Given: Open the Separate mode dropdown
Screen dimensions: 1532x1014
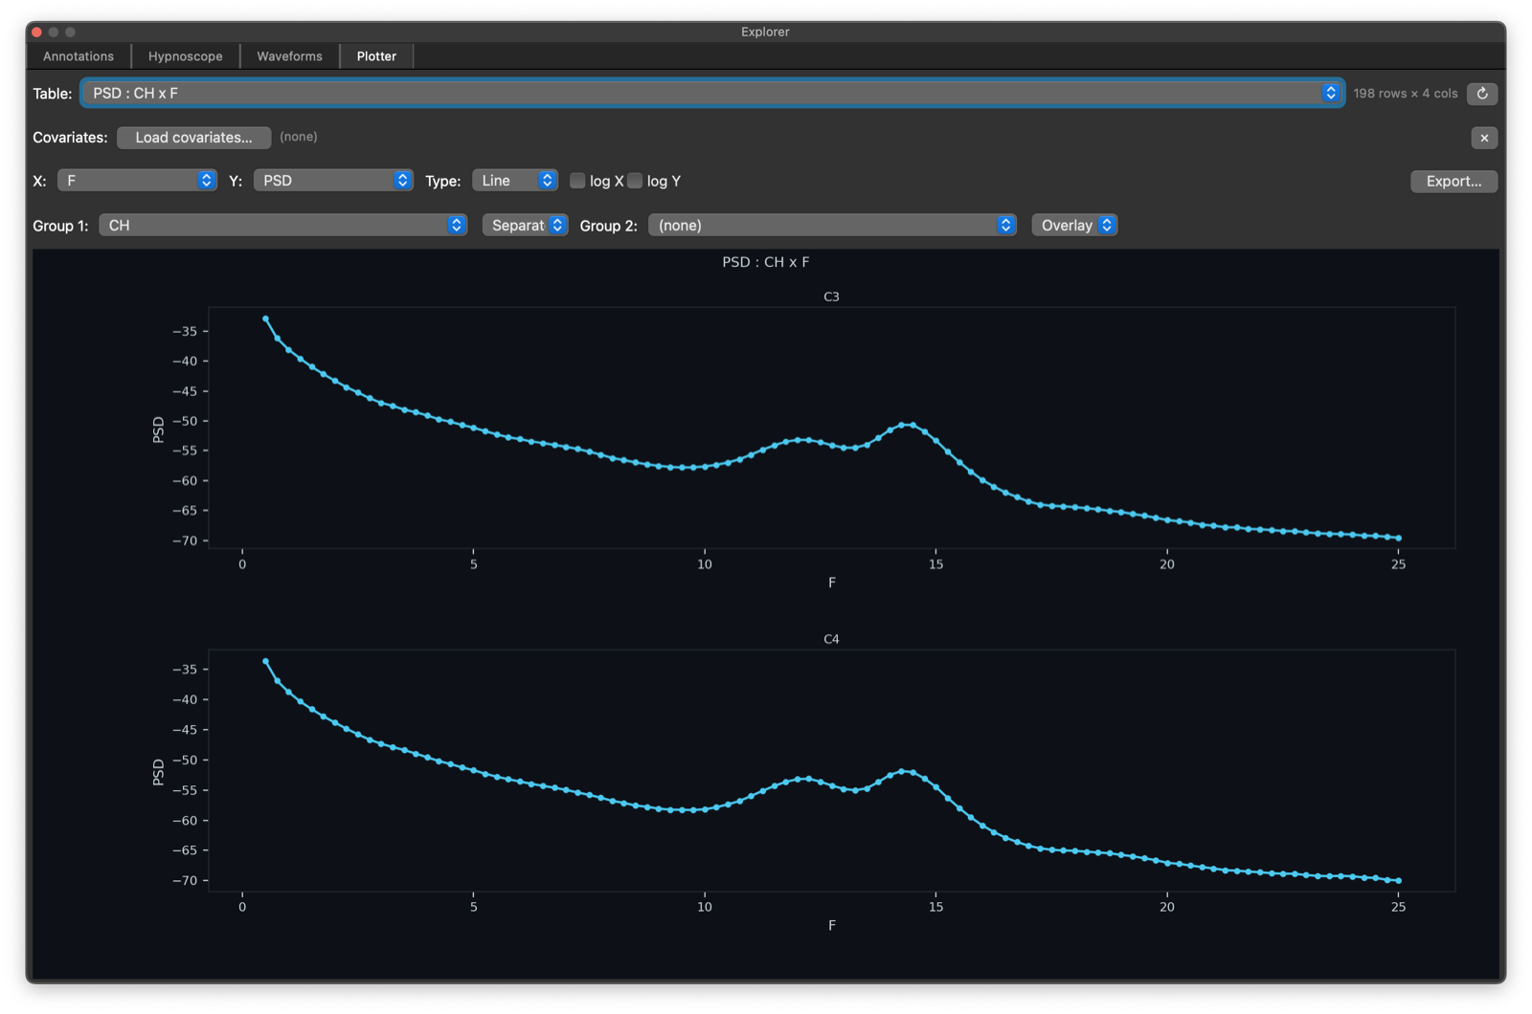Looking at the screenshot, I should click(525, 226).
